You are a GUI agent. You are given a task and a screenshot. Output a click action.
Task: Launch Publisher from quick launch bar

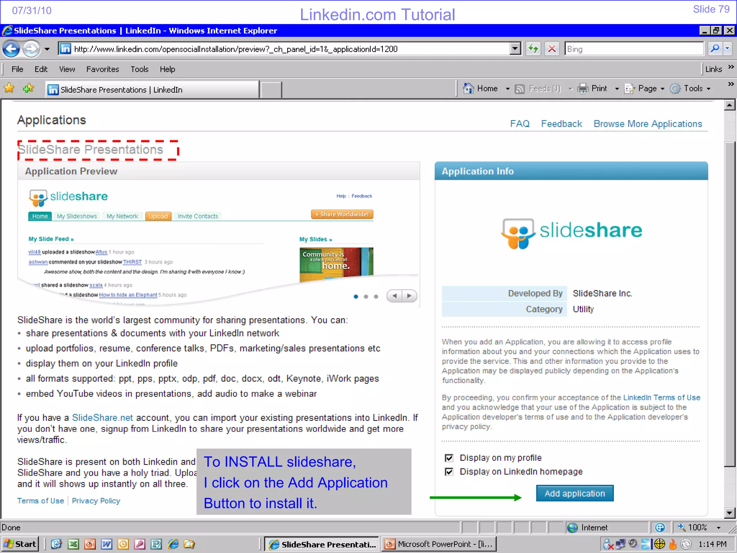point(156,544)
